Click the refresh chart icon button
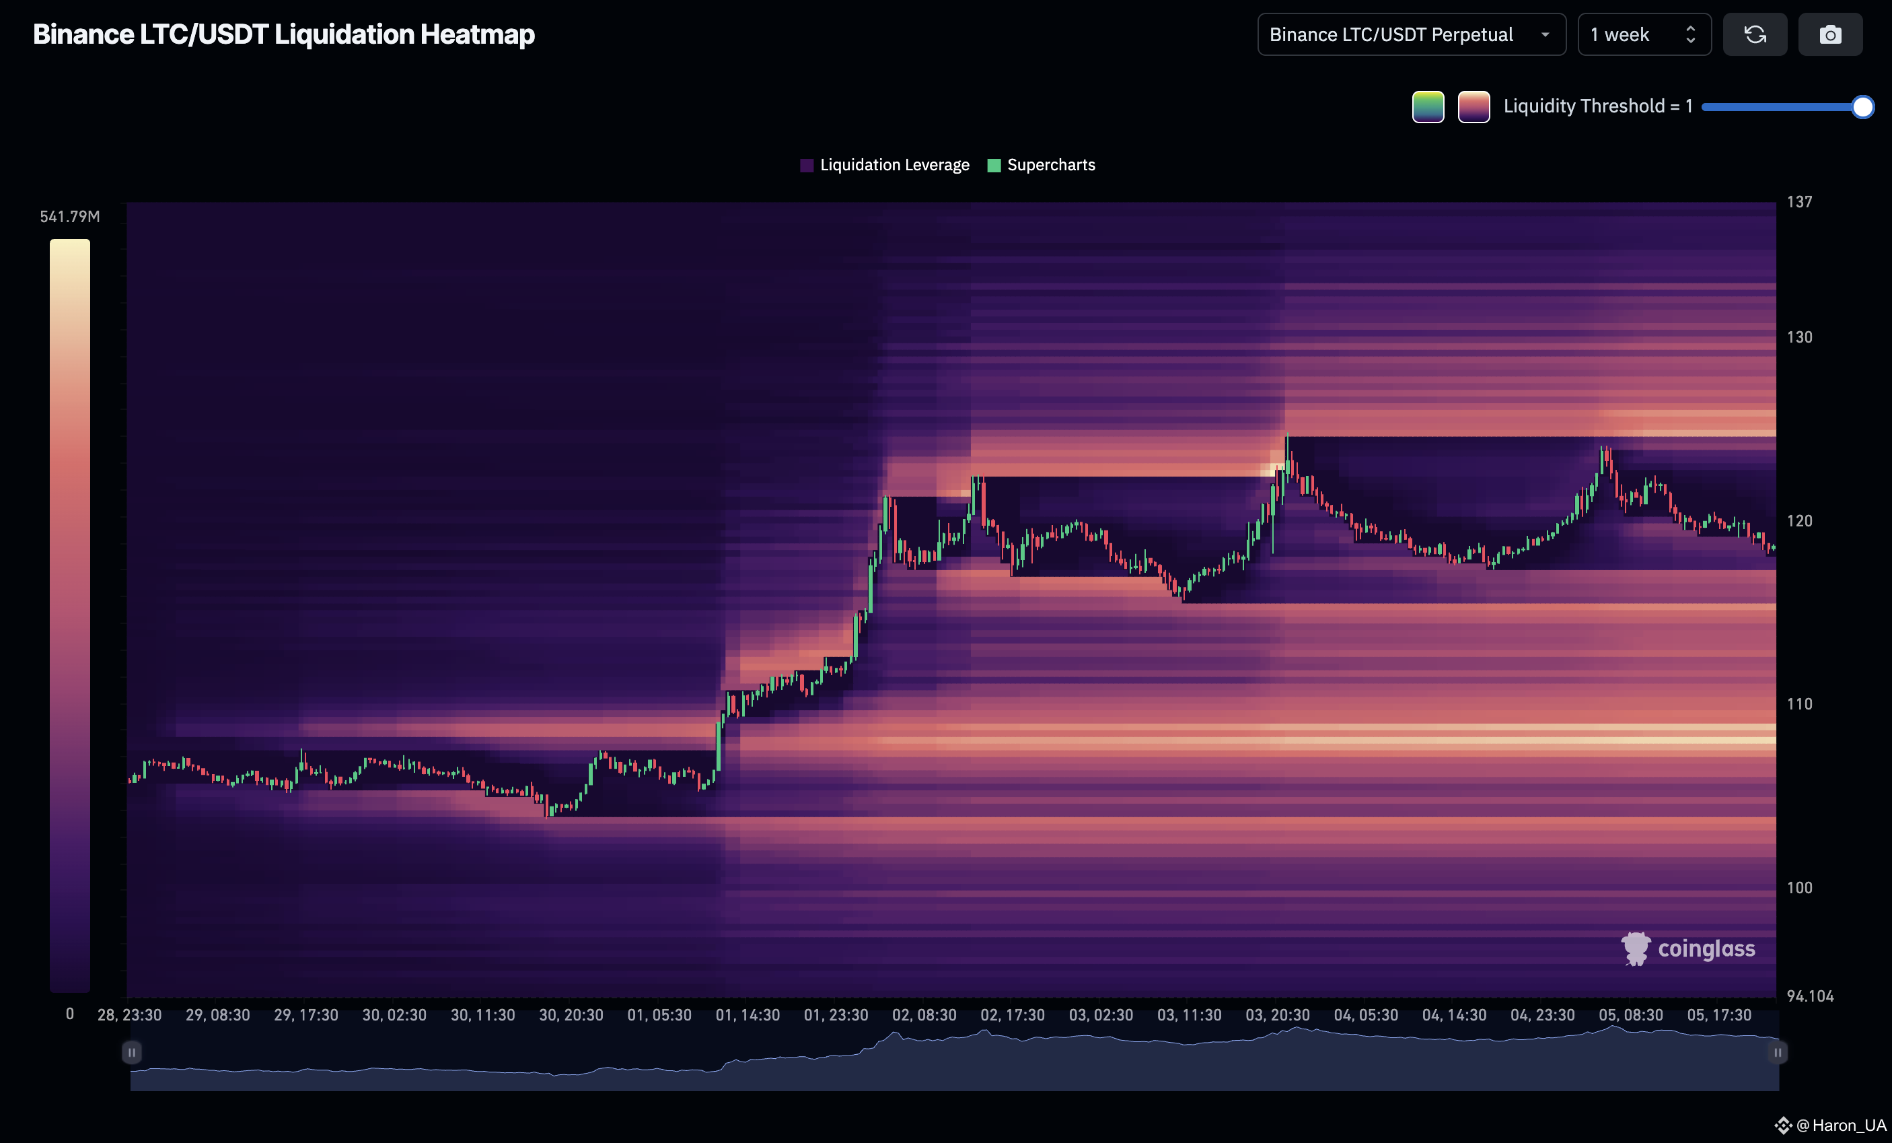 pyautogui.click(x=1755, y=34)
